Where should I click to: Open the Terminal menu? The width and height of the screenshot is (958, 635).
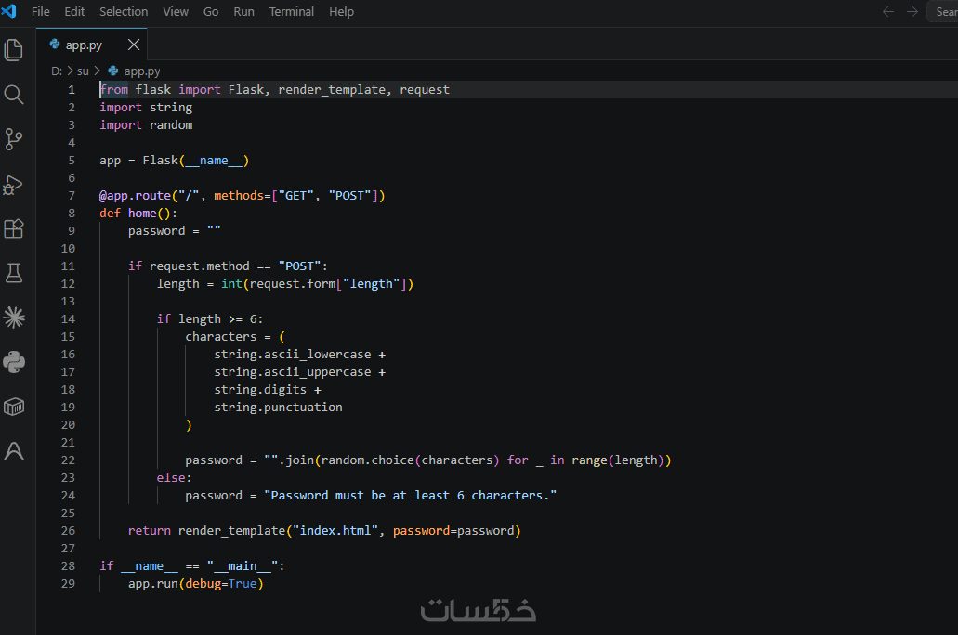point(292,11)
